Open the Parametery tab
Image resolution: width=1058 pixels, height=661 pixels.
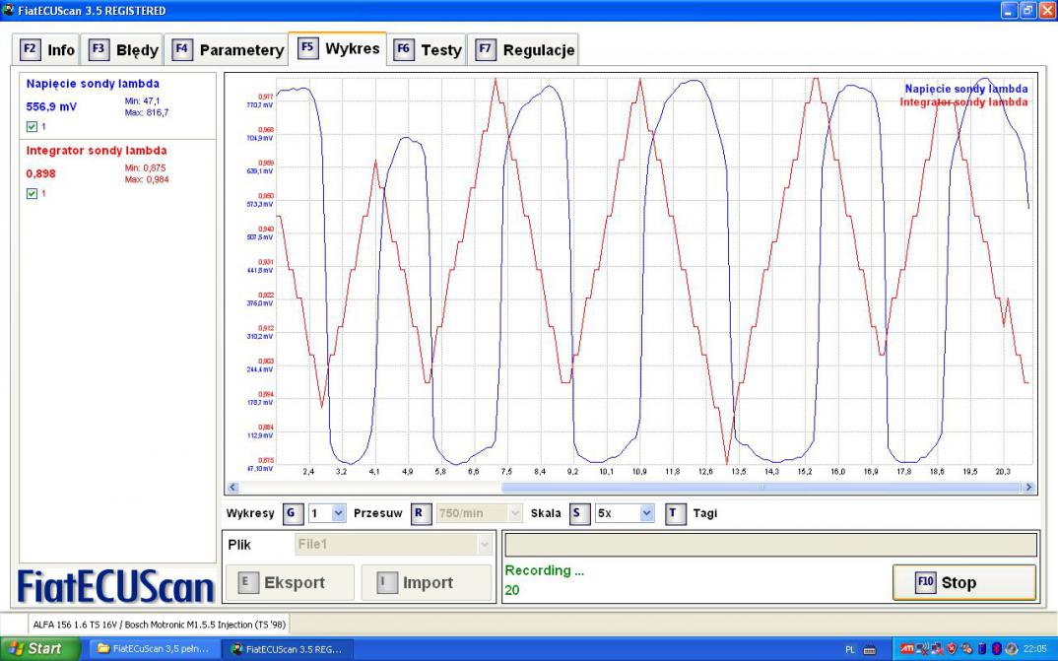point(229,49)
